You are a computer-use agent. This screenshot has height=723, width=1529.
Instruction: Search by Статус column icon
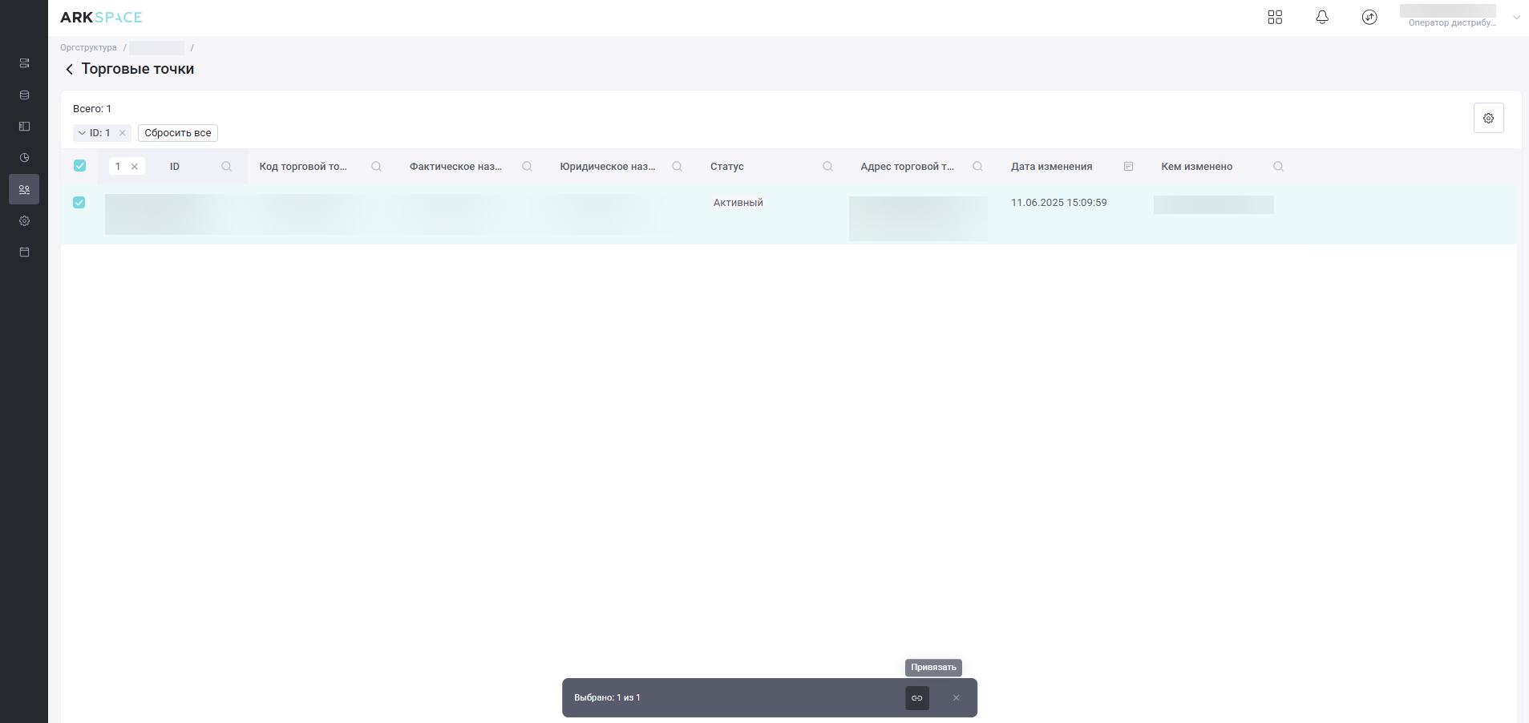tap(827, 167)
